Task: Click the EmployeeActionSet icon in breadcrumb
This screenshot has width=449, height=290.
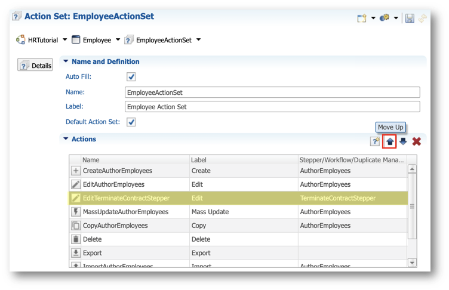Action: point(128,40)
